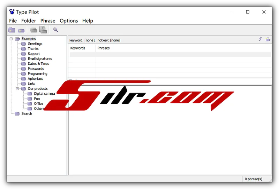The height and width of the screenshot is (189, 279).
Task: Maximize the Type Pilot window
Action: (248, 12)
